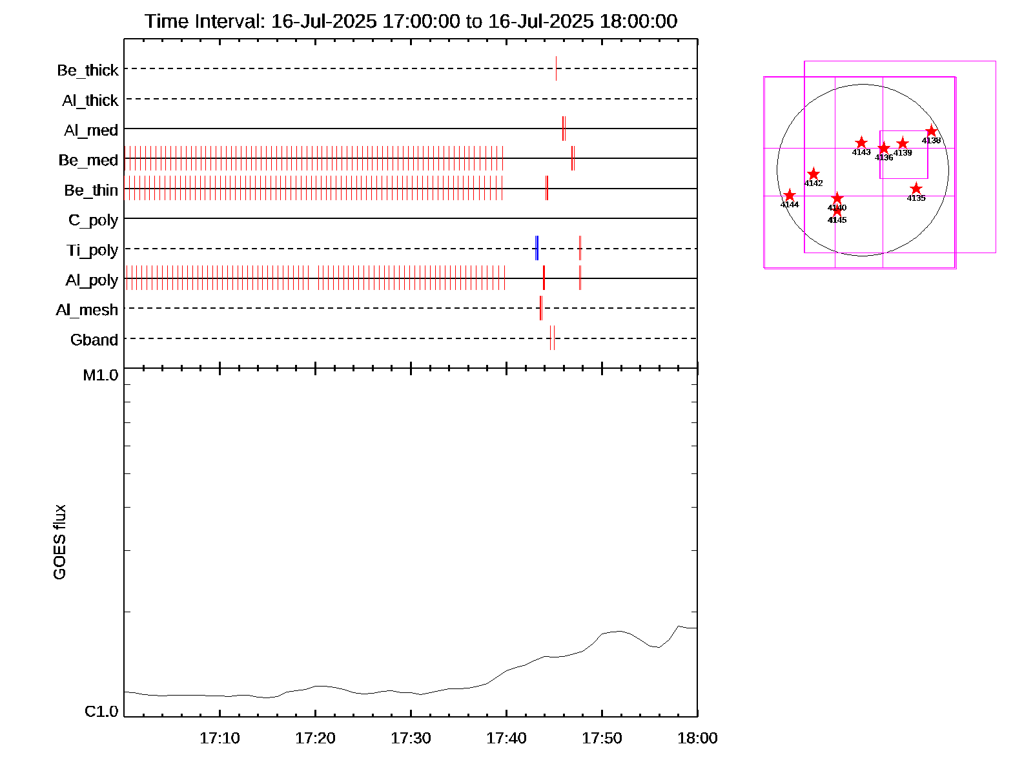Select the star for active region 4136
Image resolution: width=1033 pixels, height=775 pixels.
884,149
